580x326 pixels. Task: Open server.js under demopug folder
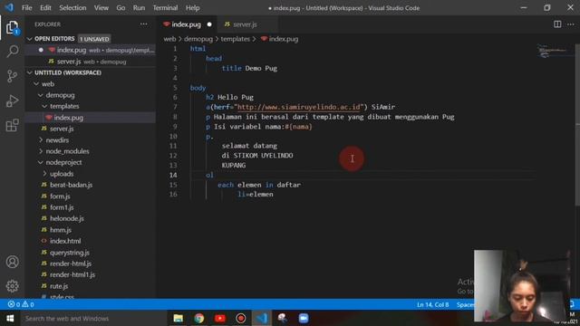point(91,129)
